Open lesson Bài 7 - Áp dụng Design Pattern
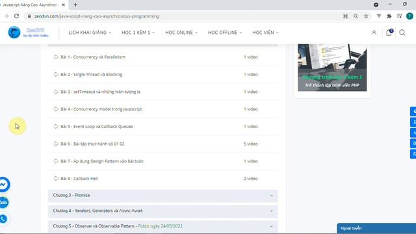416x234 pixels. click(x=102, y=161)
